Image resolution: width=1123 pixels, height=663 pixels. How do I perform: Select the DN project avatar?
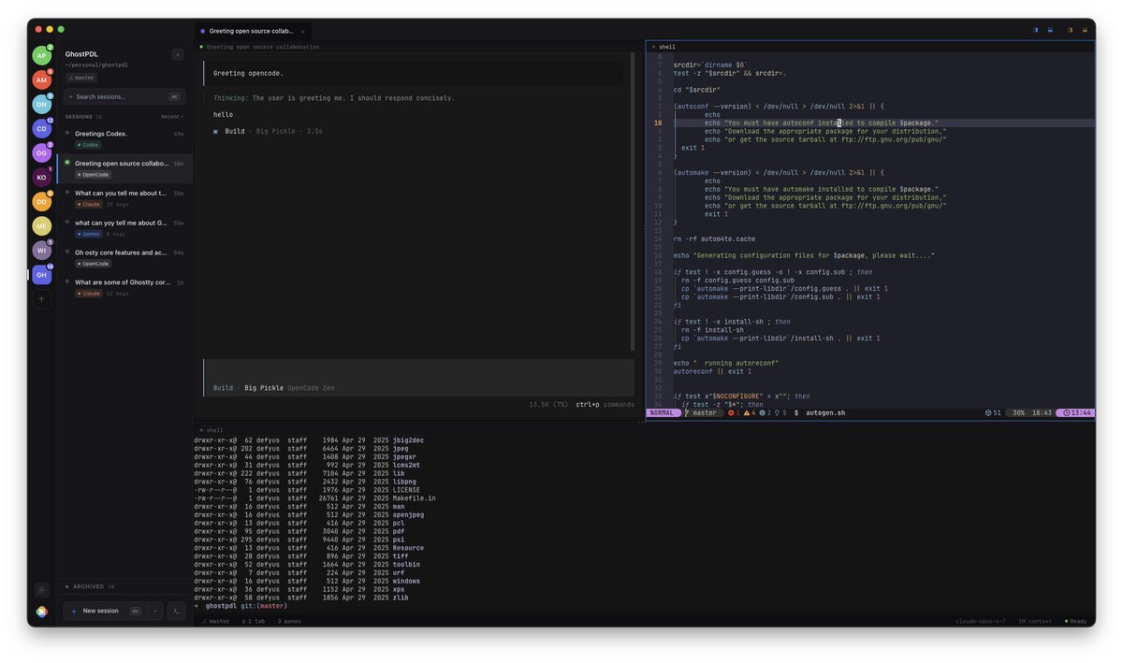click(x=41, y=105)
